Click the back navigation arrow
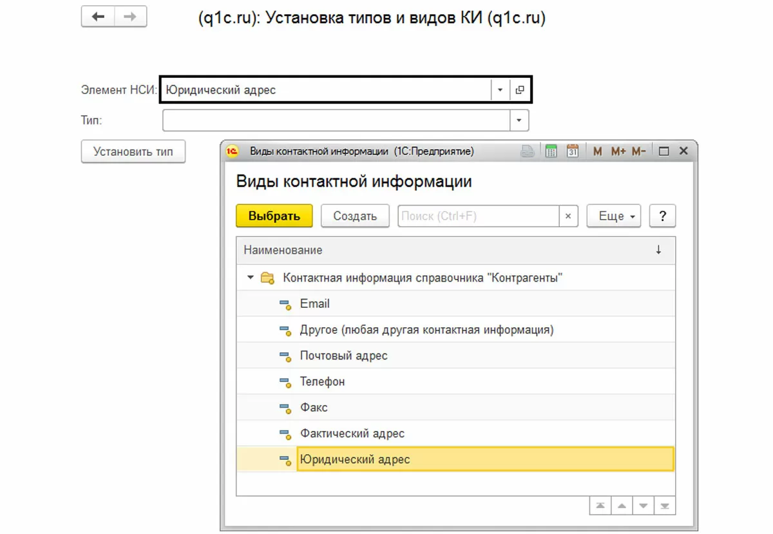 [x=98, y=17]
